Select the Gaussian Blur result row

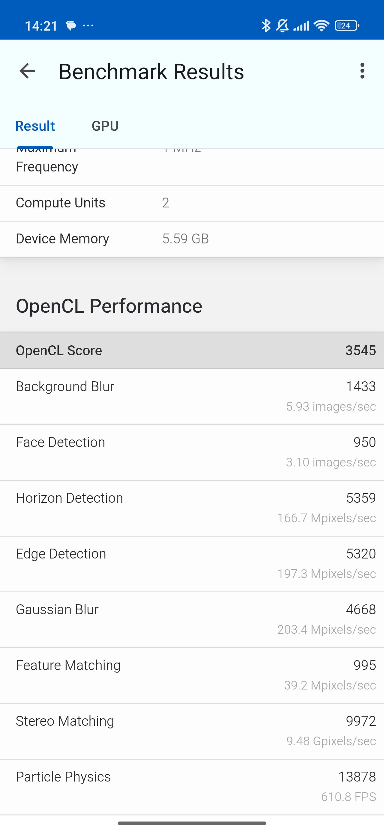coord(192,620)
